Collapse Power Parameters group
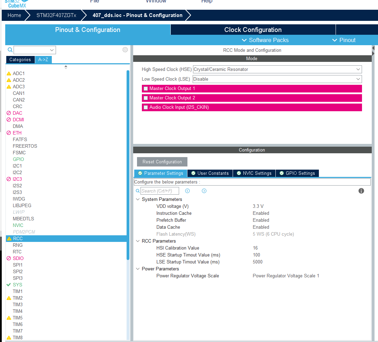The width and height of the screenshot is (378, 342). pyautogui.click(x=138, y=269)
